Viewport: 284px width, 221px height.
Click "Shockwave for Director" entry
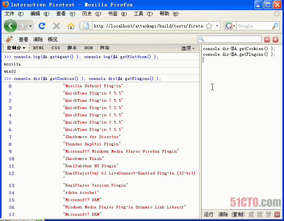coord(92,137)
